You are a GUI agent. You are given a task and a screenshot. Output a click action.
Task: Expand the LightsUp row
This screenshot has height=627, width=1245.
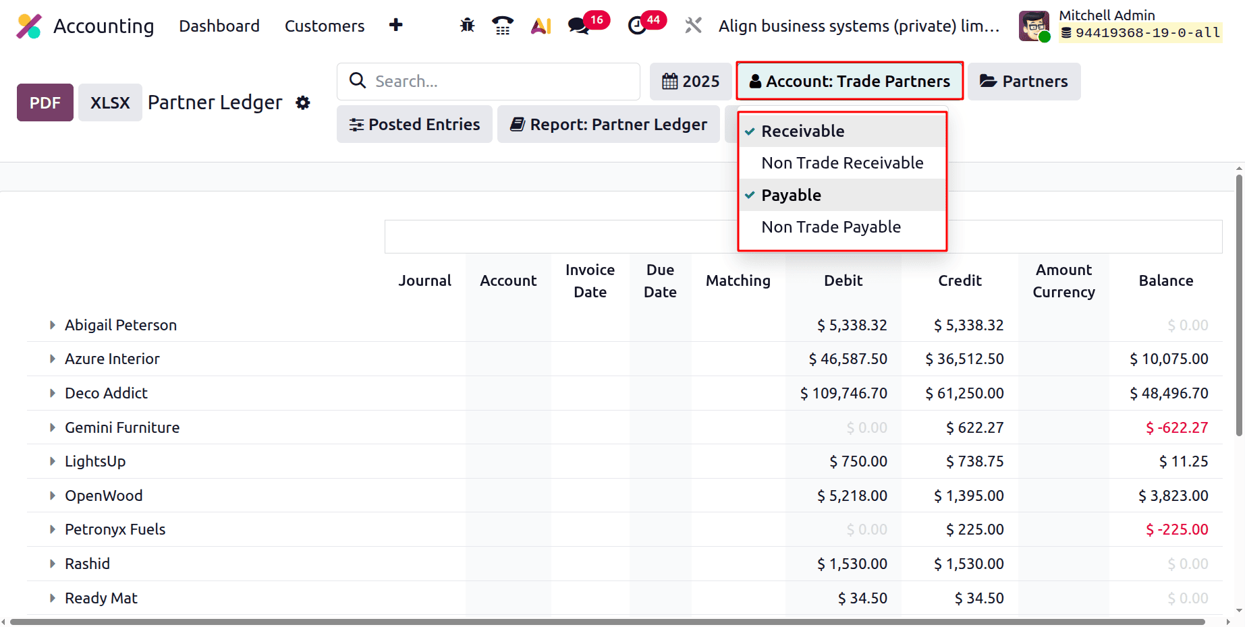point(52,461)
